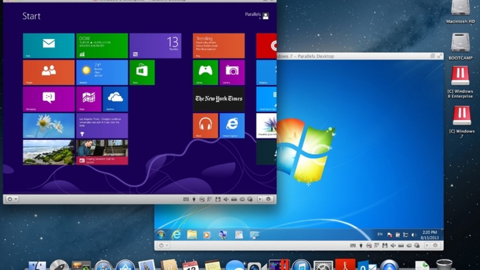
Task: Click USB icon in Windows 8 status bar
Action: (x=194, y=199)
